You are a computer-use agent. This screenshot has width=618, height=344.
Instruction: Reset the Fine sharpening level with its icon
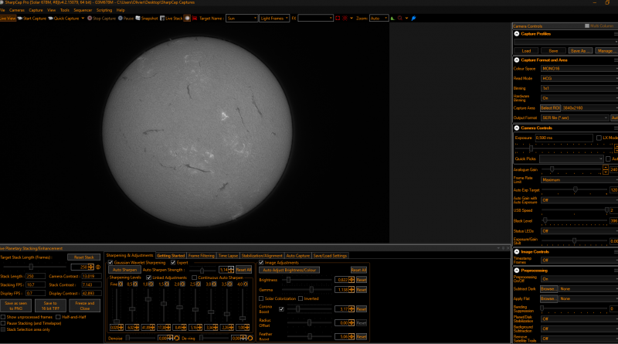(x=121, y=284)
